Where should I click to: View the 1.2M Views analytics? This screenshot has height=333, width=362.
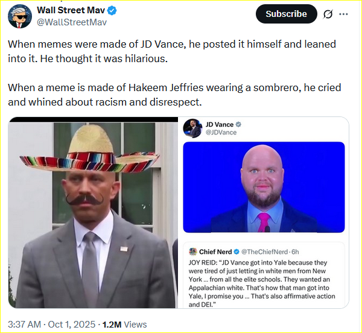point(129,324)
